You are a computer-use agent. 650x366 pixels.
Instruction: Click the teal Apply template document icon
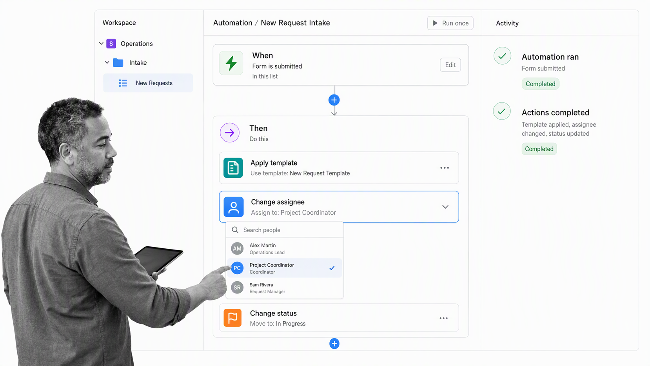[x=233, y=168]
